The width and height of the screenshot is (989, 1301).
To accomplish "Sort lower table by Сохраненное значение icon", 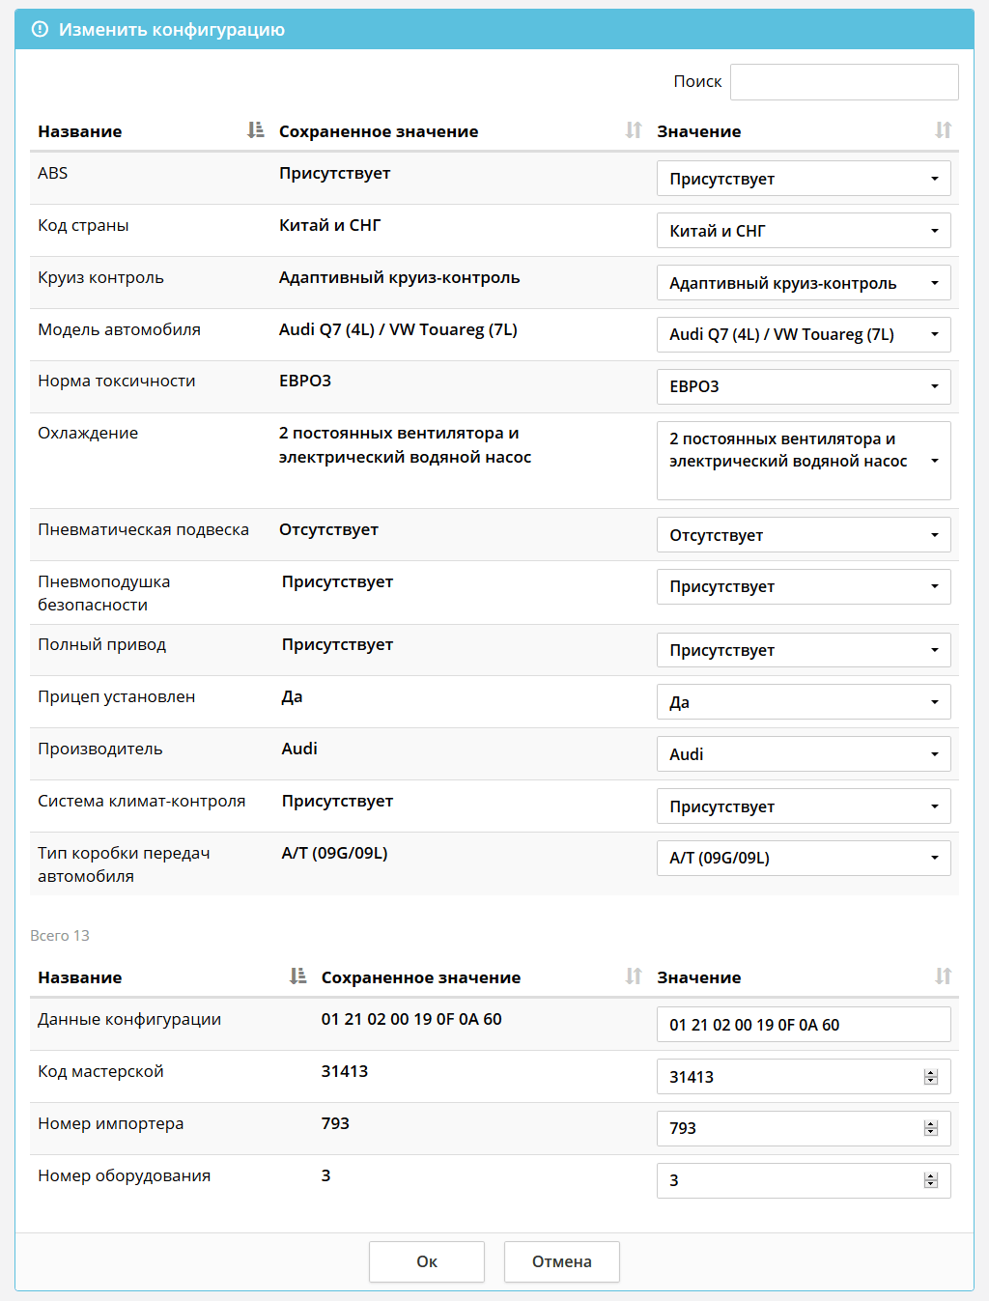I will 634,976.
